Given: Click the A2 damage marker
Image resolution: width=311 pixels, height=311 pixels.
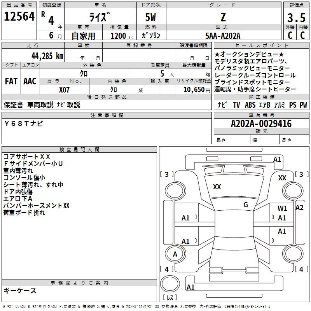Looking at the screenshot, I should pyautogui.click(x=299, y=208).
